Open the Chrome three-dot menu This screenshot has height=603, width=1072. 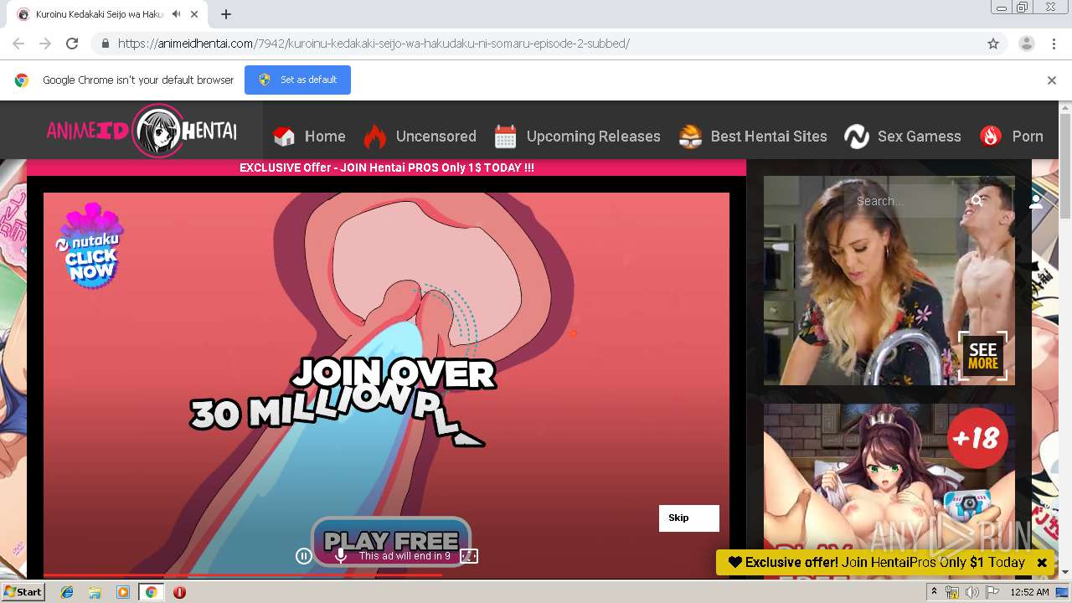[1054, 44]
